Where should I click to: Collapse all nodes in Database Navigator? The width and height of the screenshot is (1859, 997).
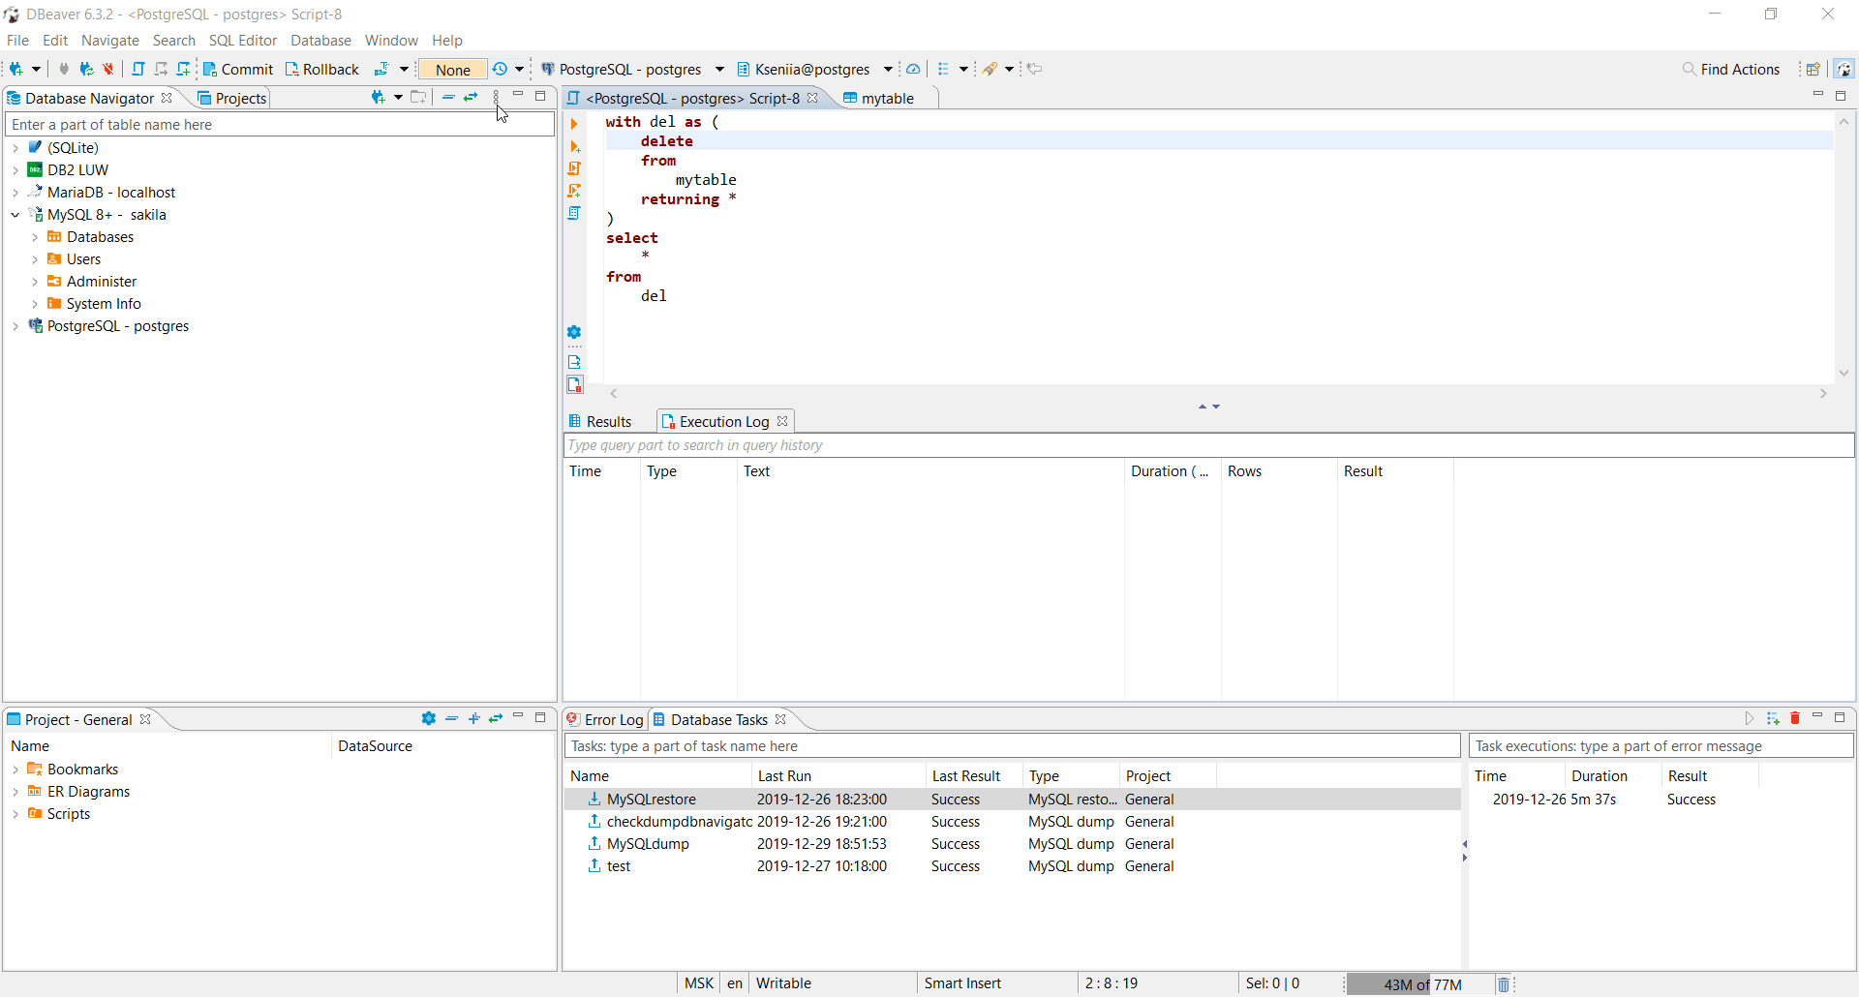447,97
